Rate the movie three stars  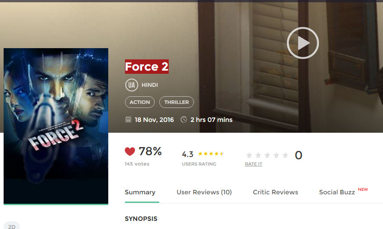click(x=267, y=155)
